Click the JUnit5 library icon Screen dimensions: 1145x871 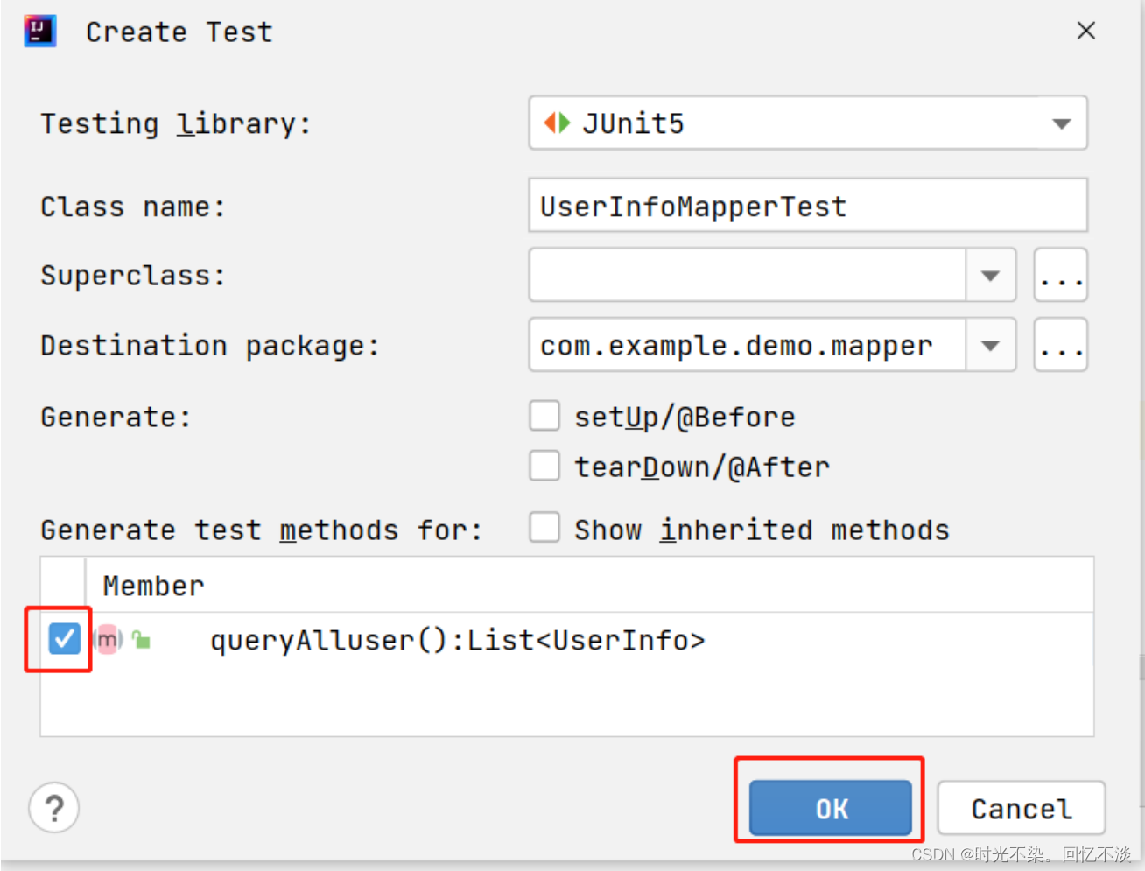pos(557,123)
